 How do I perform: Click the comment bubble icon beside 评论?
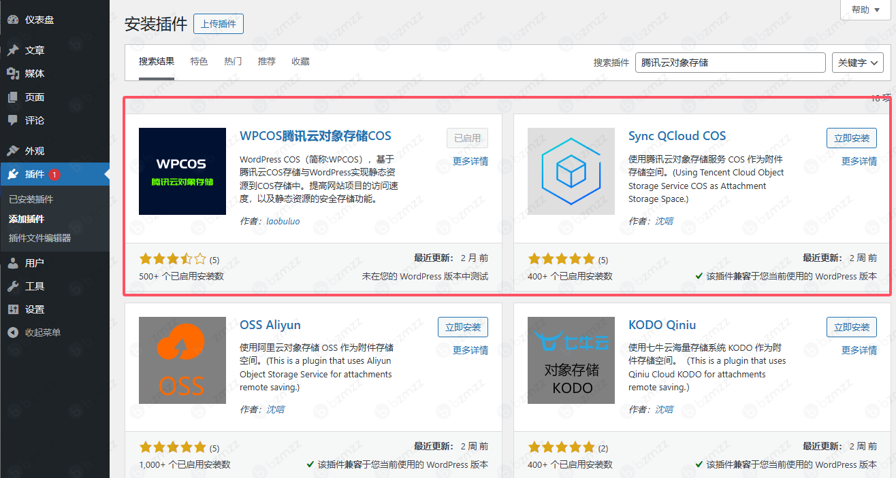pyautogui.click(x=13, y=120)
